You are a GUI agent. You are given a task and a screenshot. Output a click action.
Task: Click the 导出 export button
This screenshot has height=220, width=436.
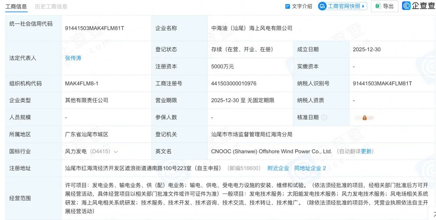(385, 6)
